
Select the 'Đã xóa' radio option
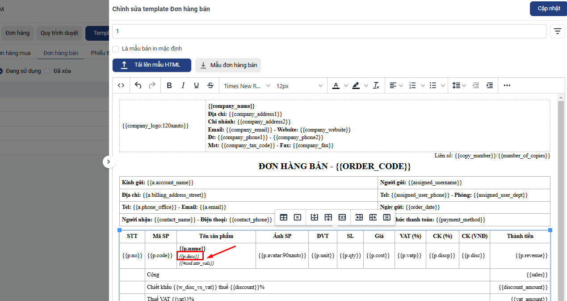tap(47, 71)
